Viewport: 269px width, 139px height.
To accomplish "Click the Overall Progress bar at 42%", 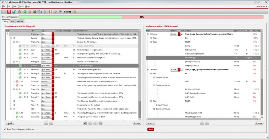I will (141, 17).
